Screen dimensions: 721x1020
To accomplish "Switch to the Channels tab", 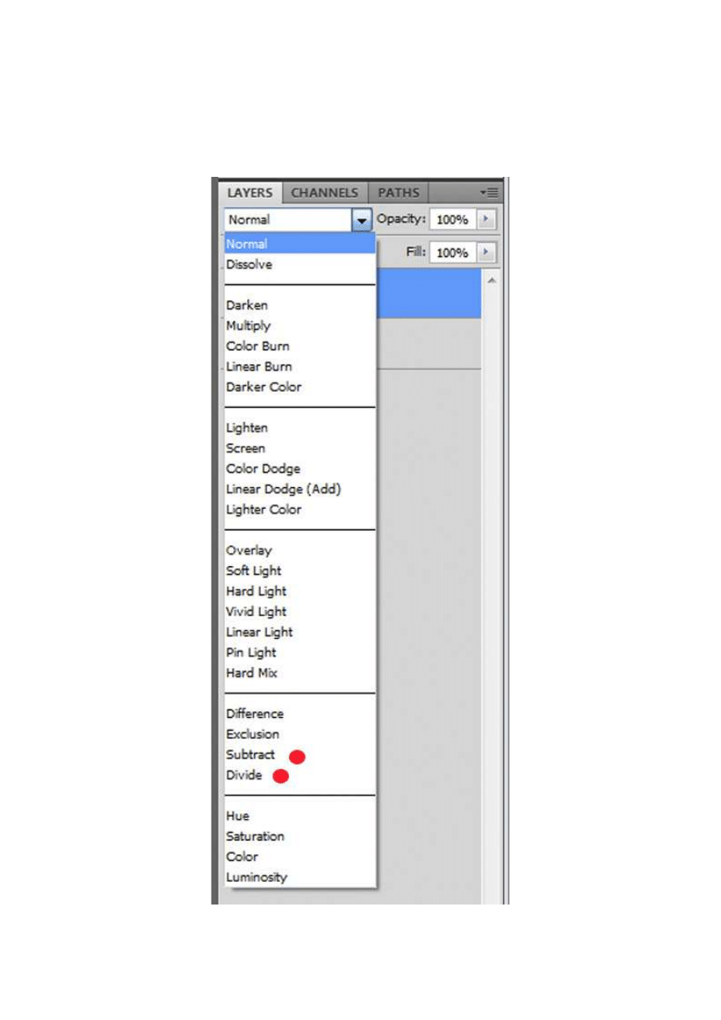I will click(x=324, y=193).
